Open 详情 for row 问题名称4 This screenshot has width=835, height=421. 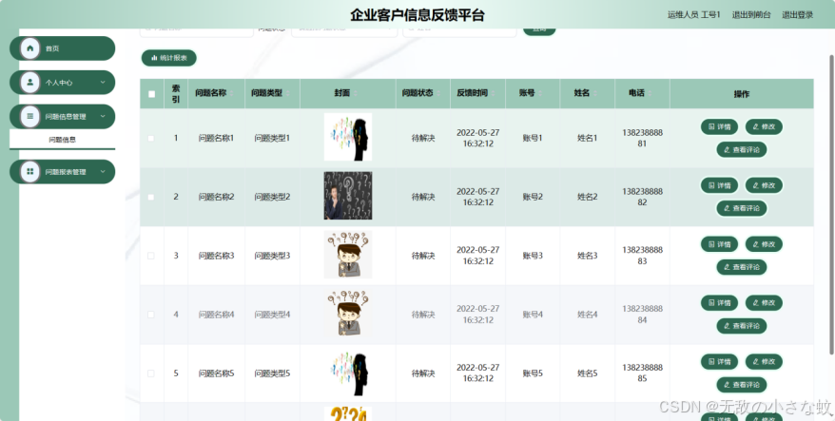[719, 303]
